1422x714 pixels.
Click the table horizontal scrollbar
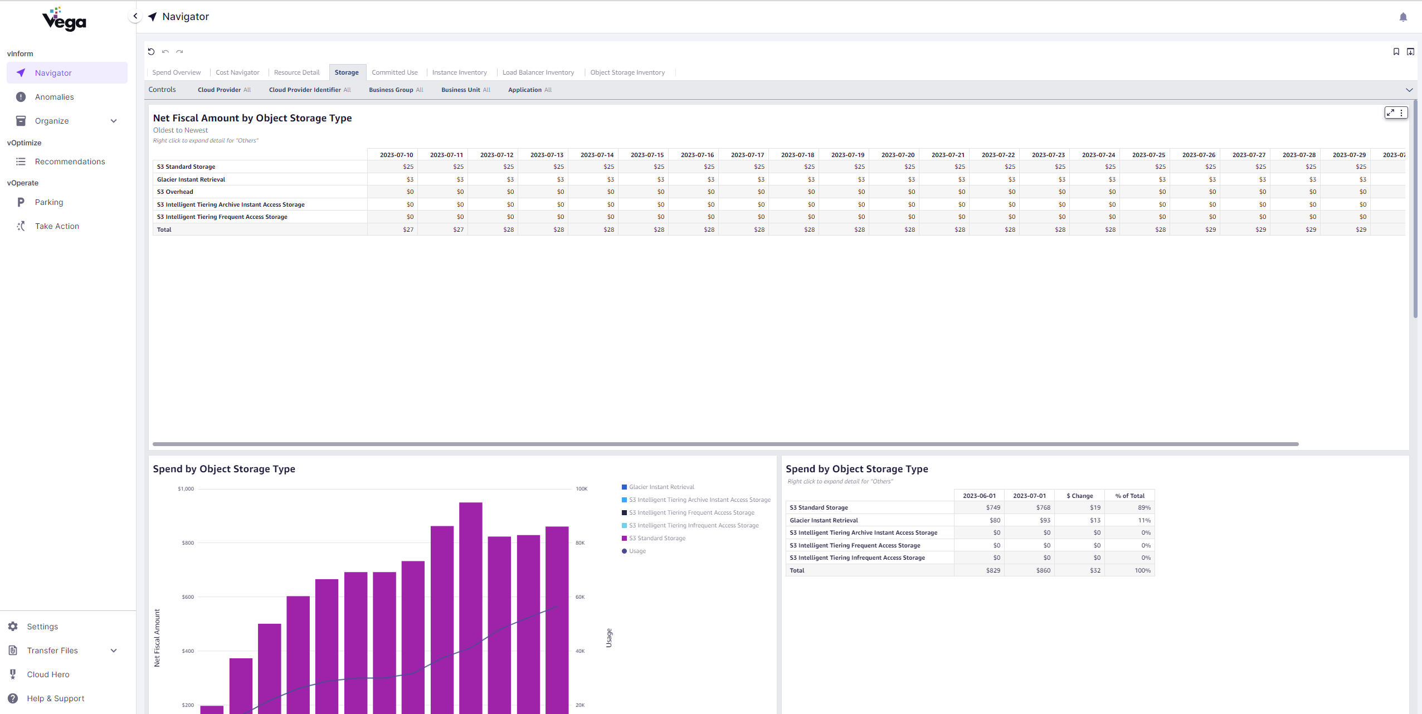pos(725,444)
